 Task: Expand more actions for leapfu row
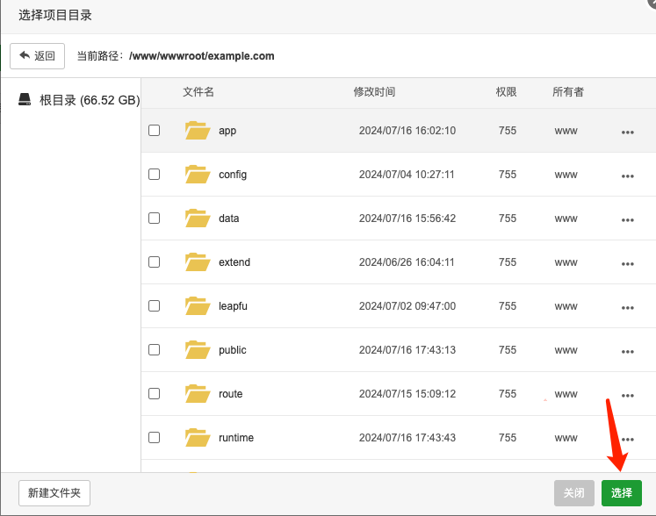pyautogui.click(x=627, y=307)
